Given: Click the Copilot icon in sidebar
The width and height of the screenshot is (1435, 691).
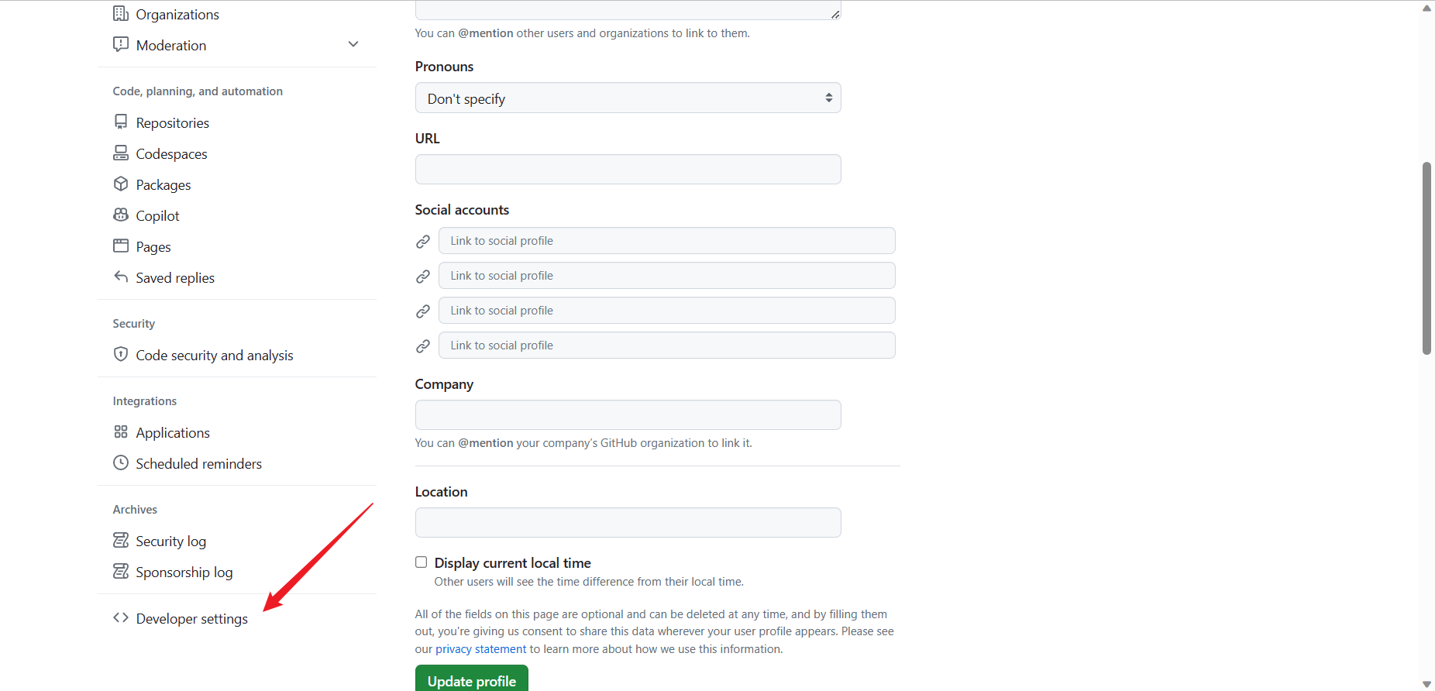Looking at the screenshot, I should [121, 215].
